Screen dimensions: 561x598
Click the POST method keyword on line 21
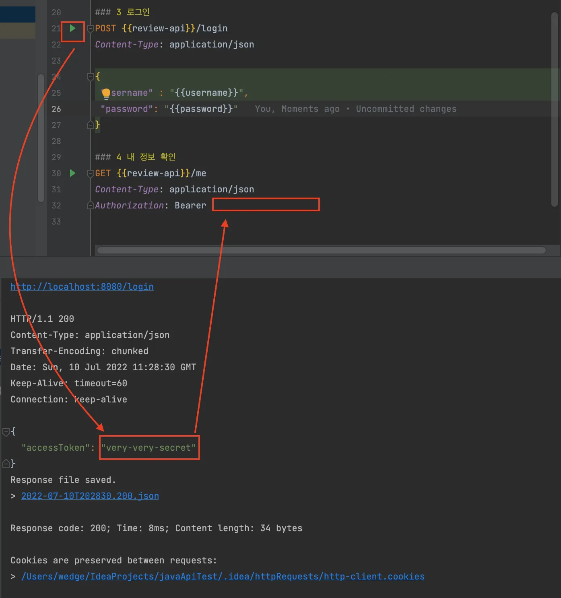pyautogui.click(x=105, y=28)
